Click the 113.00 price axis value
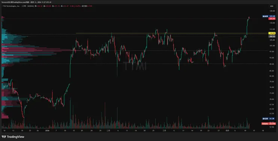The height and width of the screenshot is (141, 278). 272,29
